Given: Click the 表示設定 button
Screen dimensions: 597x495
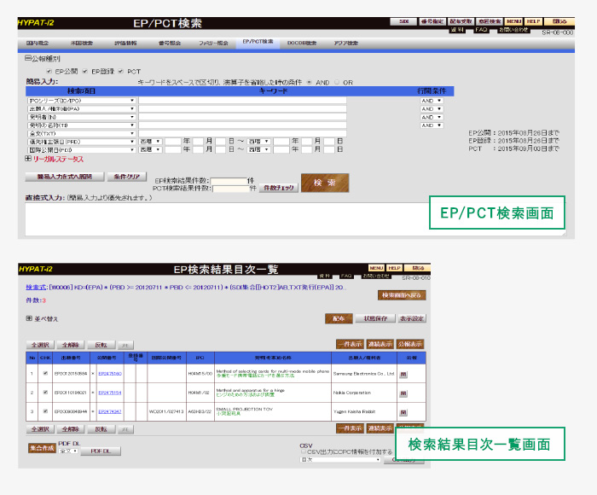Looking at the screenshot, I should [412, 318].
